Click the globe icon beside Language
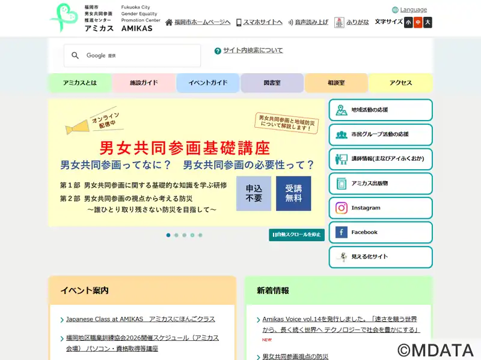 395,10
